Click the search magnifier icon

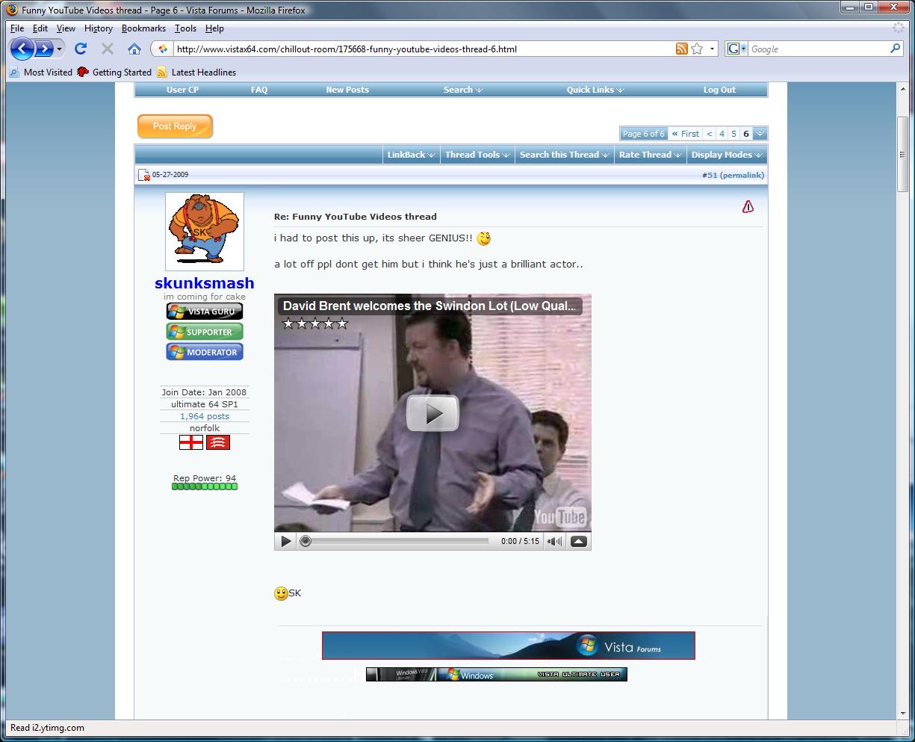coord(896,49)
